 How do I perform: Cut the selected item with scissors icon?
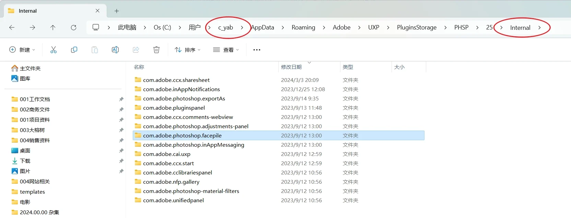point(54,50)
